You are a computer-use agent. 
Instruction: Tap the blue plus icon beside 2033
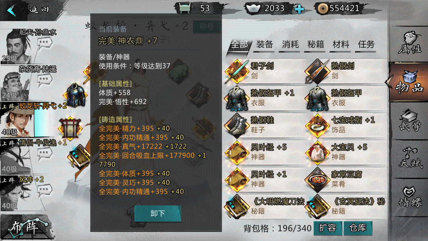click(299, 9)
